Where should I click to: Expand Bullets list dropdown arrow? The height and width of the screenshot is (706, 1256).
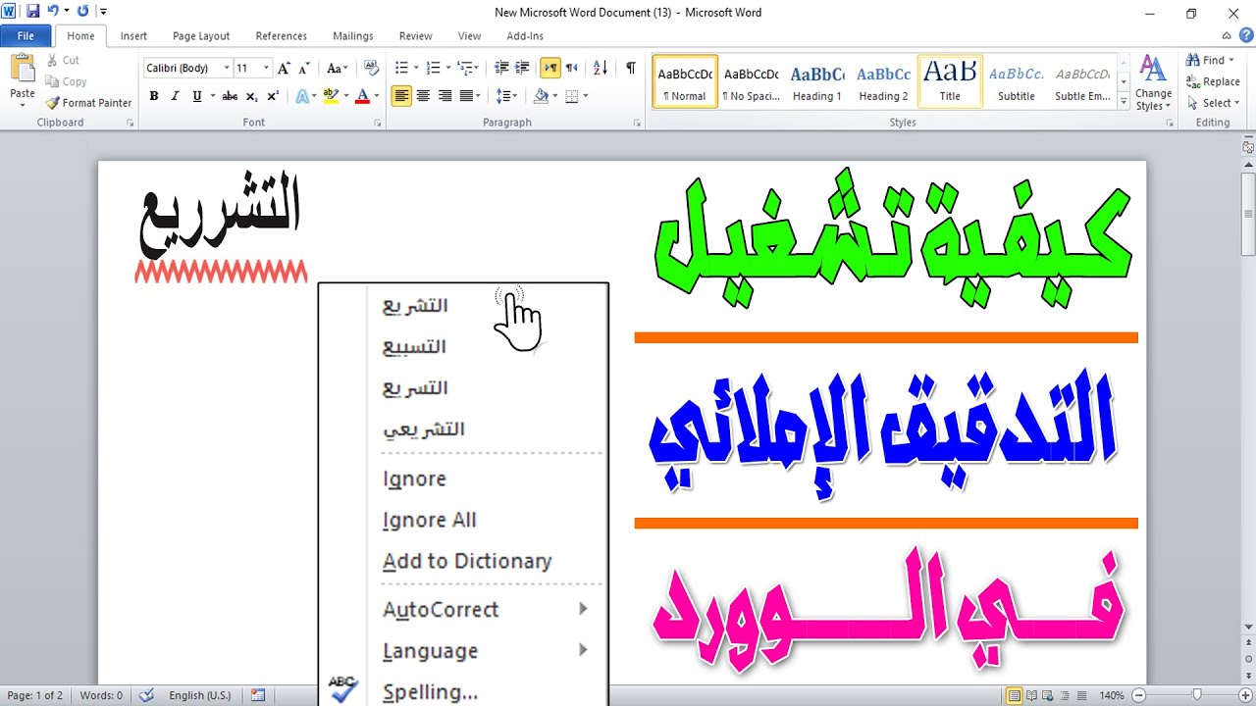point(416,68)
